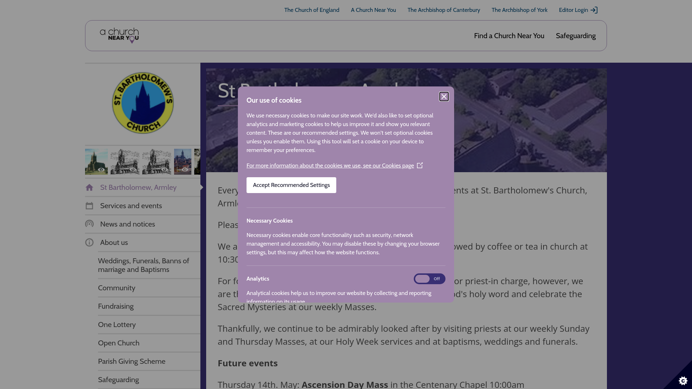Click Accept Recommended Settings button

coord(291,185)
